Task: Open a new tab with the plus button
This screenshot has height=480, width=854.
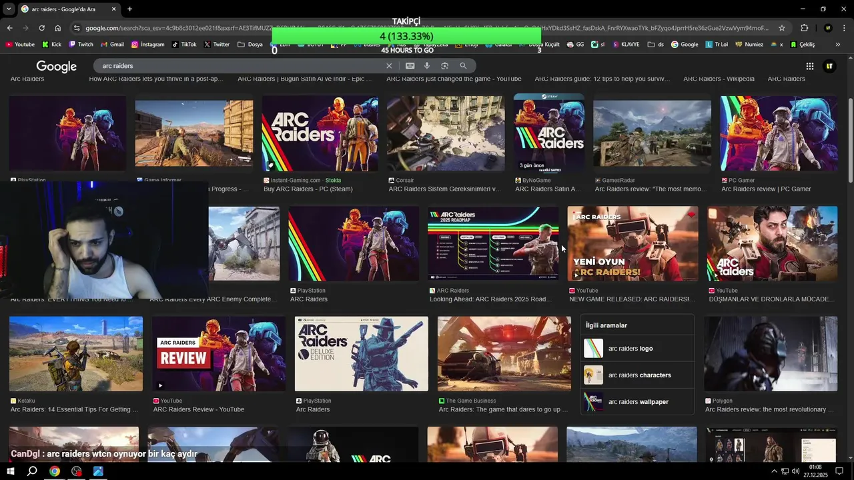Action: coord(129,9)
